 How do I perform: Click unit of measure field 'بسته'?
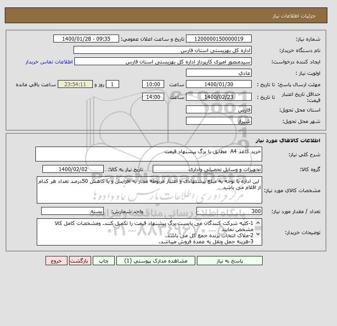(x=72, y=211)
